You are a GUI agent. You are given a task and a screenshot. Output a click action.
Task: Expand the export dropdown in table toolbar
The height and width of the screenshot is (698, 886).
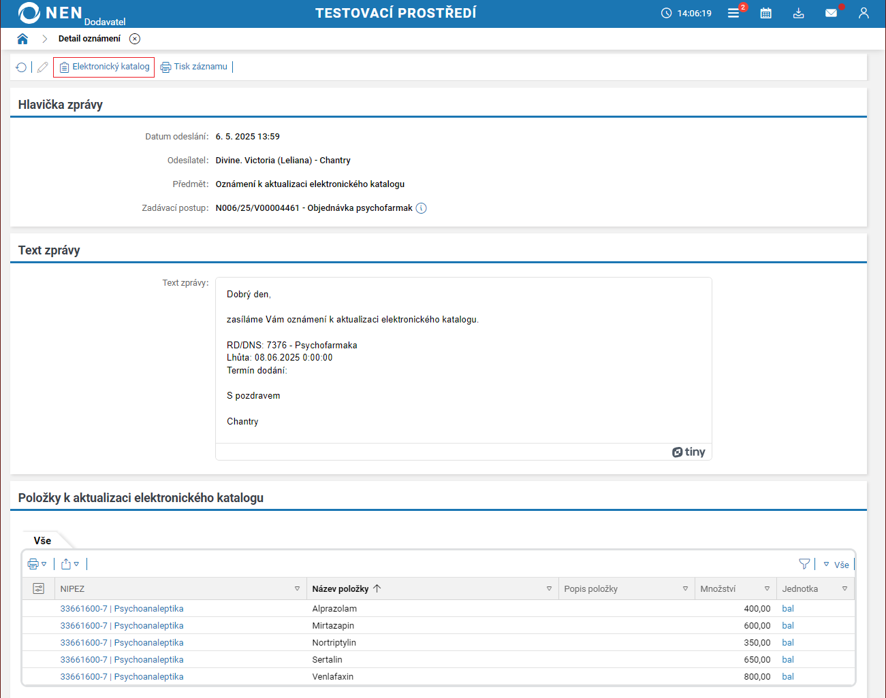pyautogui.click(x=70, y=564)
